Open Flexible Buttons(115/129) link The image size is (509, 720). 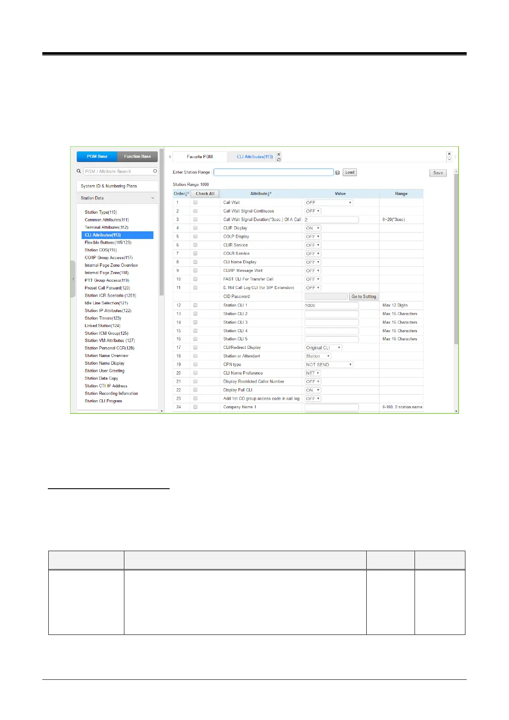108,242
